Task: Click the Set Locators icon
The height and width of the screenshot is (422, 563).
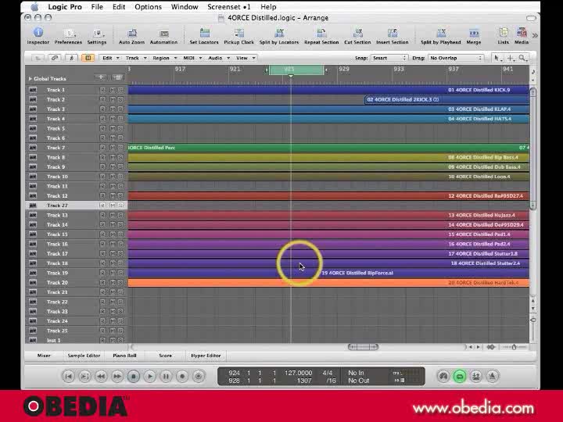Action: (x=204, y=36)
